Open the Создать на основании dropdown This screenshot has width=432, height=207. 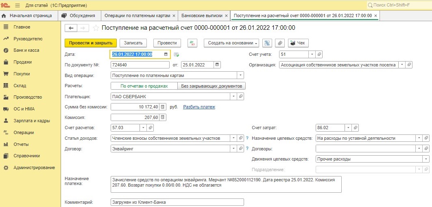(x=231, y=43)
